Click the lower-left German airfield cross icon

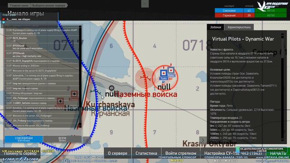(60, 101)
